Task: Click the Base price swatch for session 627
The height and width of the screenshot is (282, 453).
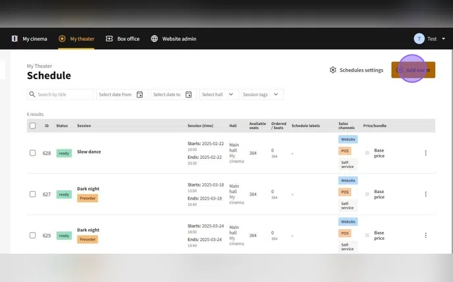Action: pos(367,194)
